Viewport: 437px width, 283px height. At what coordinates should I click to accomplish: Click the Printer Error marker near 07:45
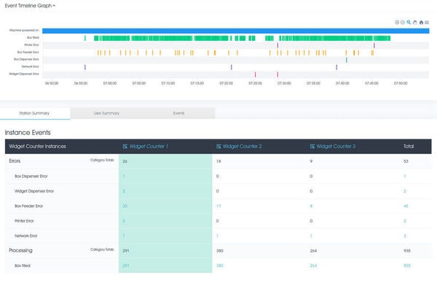click(x=374, y=45)
